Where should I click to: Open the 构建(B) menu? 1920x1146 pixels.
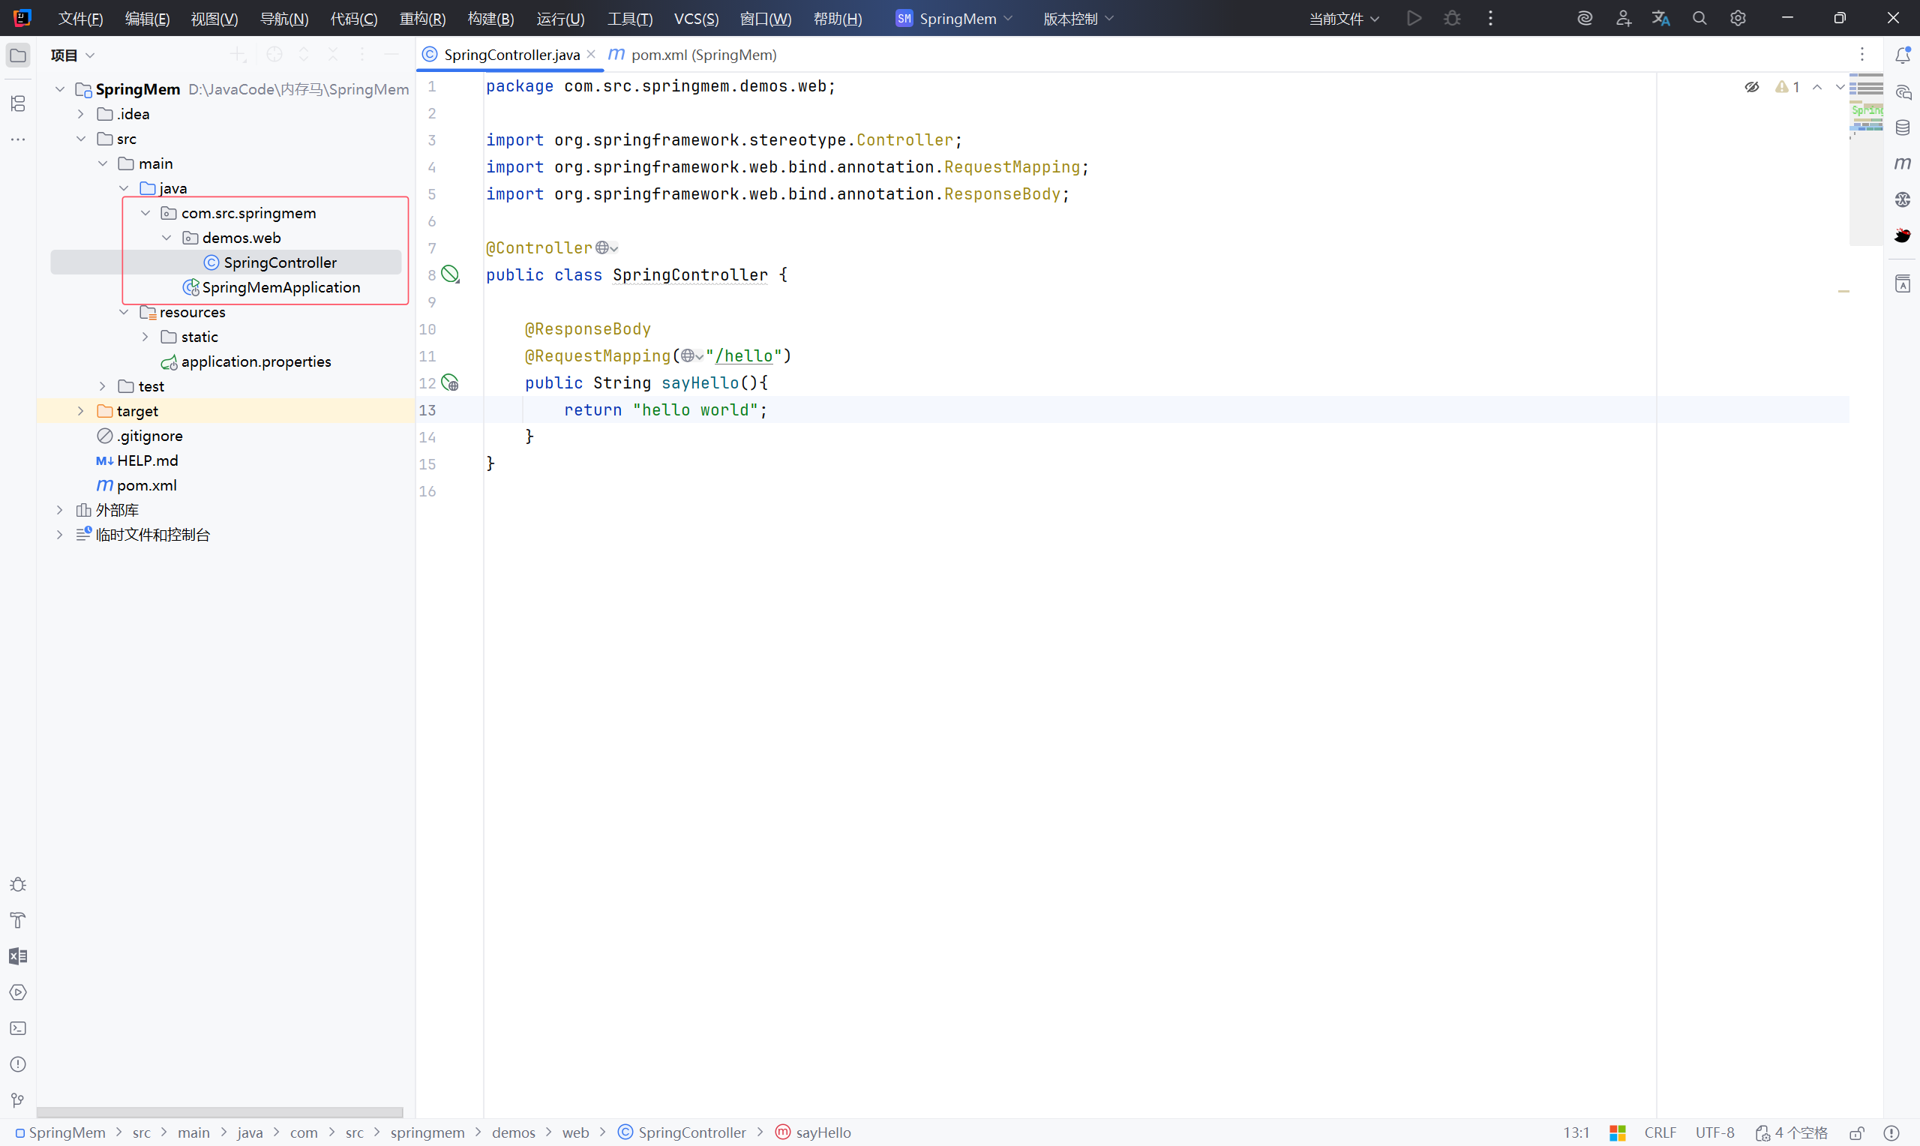(x=490, y=19)
